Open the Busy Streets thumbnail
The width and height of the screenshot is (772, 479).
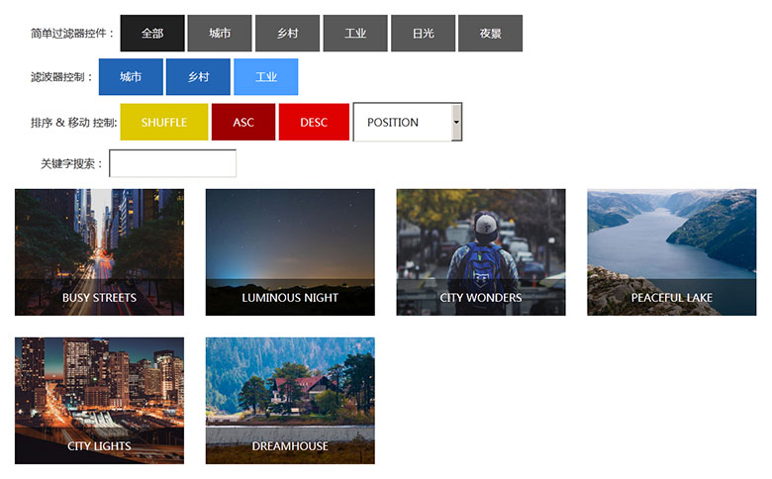click(x=99, y=252)
